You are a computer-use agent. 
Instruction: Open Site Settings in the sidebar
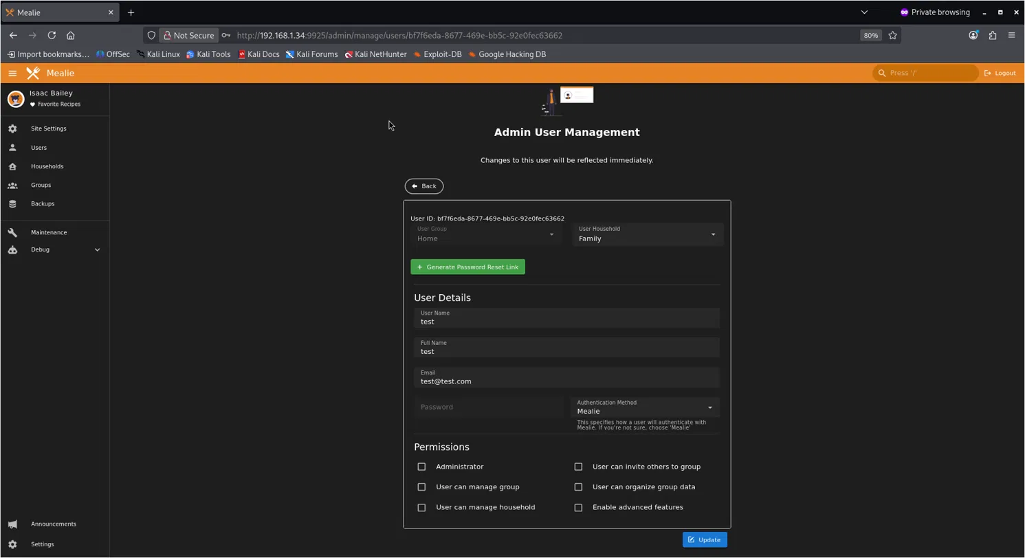coord(48,129)
